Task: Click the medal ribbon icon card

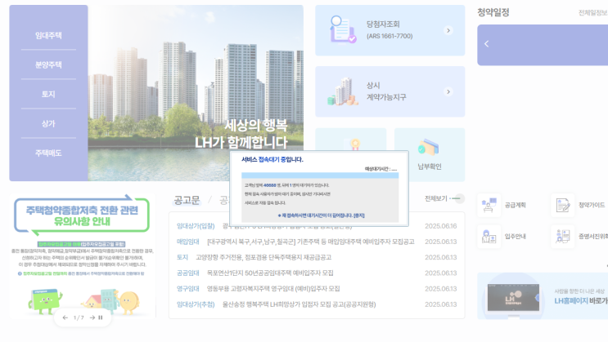Action: (351, 140)
